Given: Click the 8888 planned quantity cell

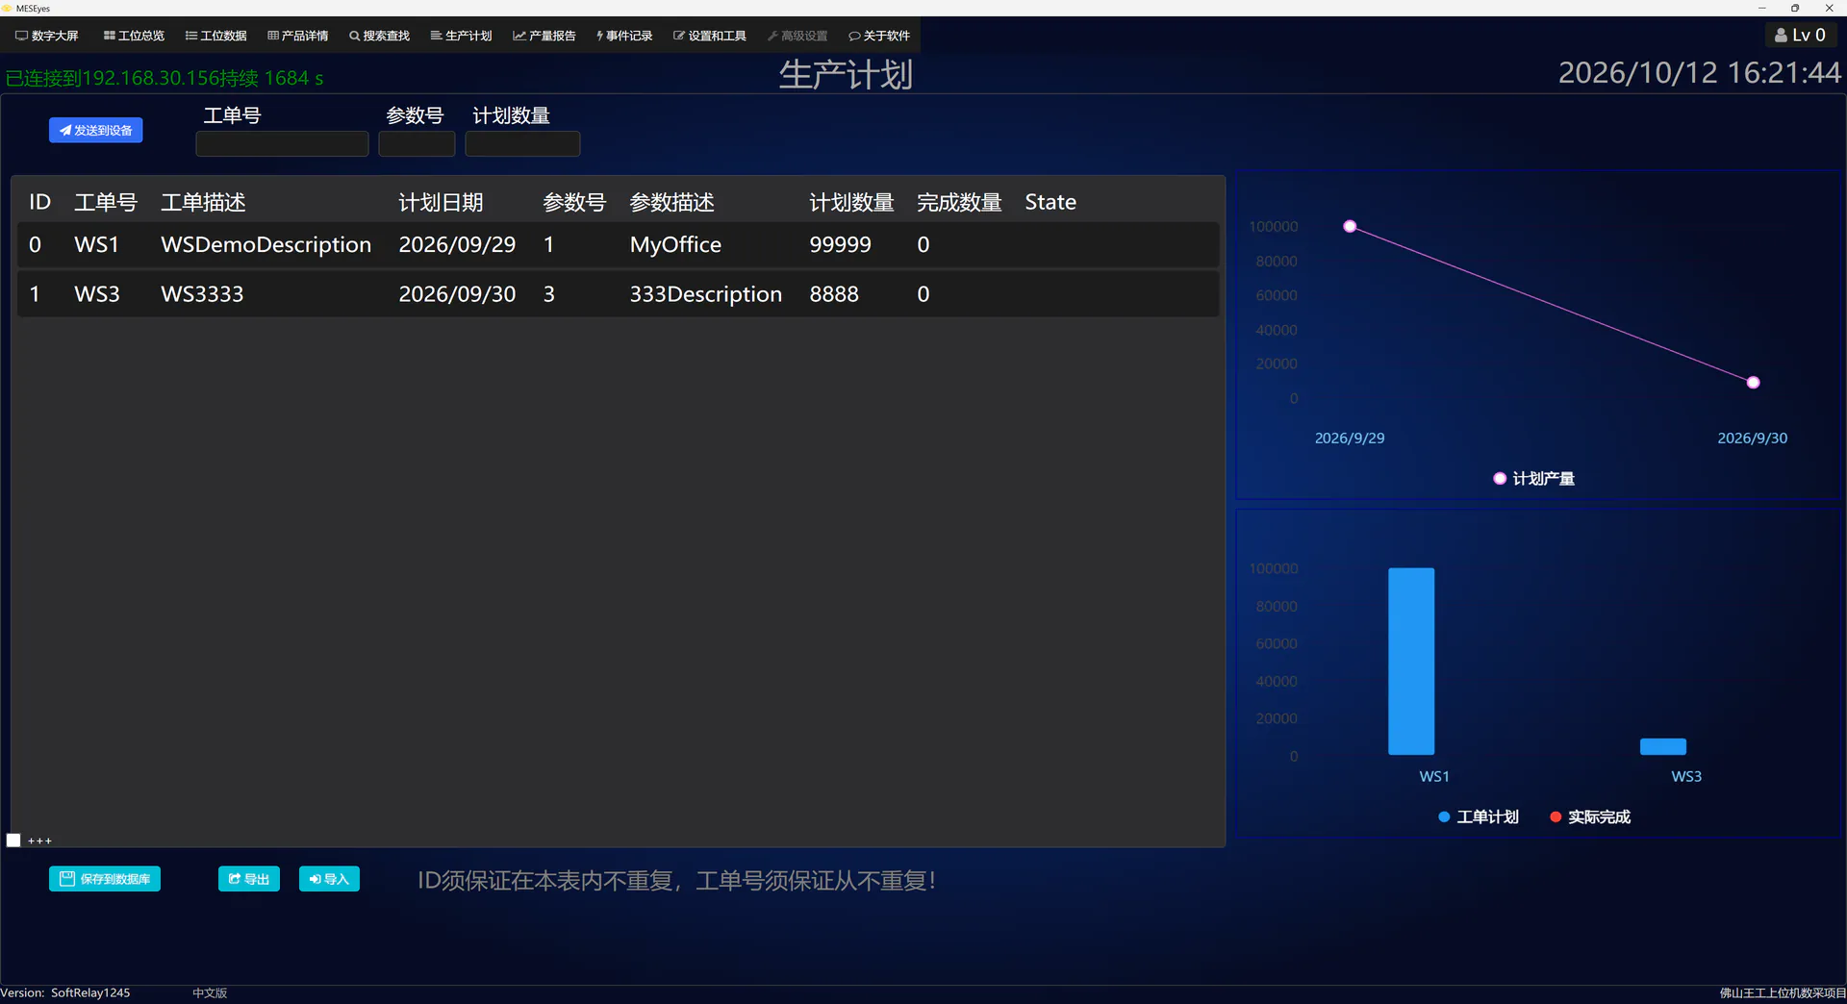Looking at the screenshot, I should coord(833,294).
